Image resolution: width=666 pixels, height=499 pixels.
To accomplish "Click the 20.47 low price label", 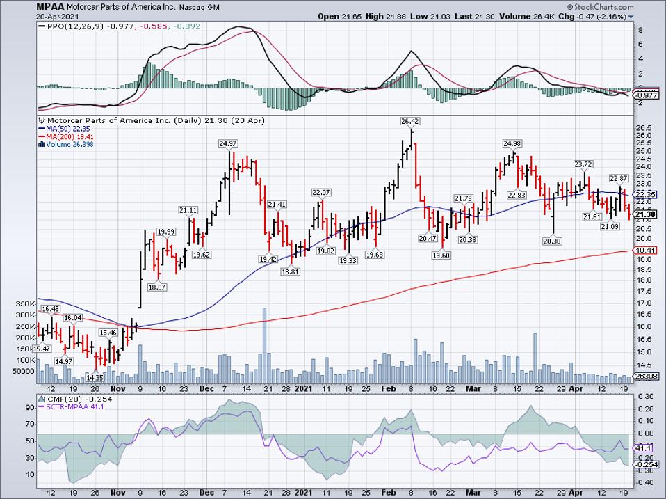I will coord(428,239).
